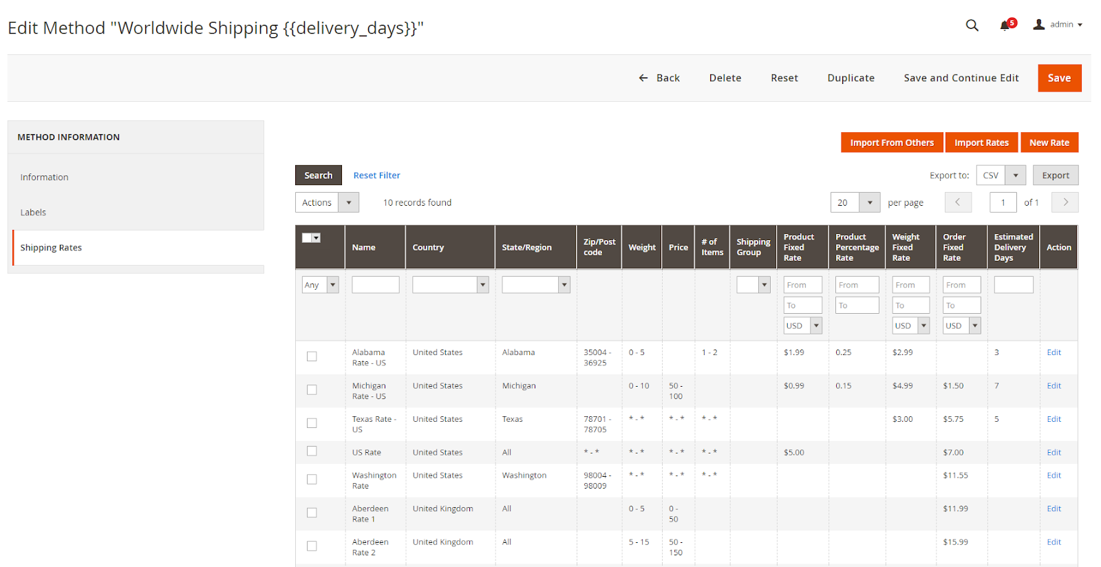Click the Reset Filter link
Screen dimensions: 1101x567
[x=376, y=175]
